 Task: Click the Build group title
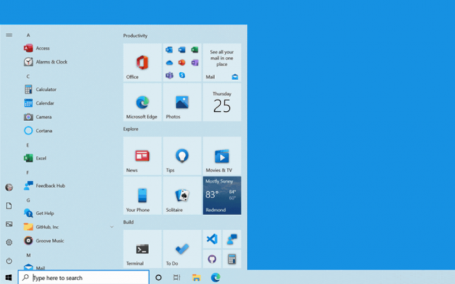128,222
